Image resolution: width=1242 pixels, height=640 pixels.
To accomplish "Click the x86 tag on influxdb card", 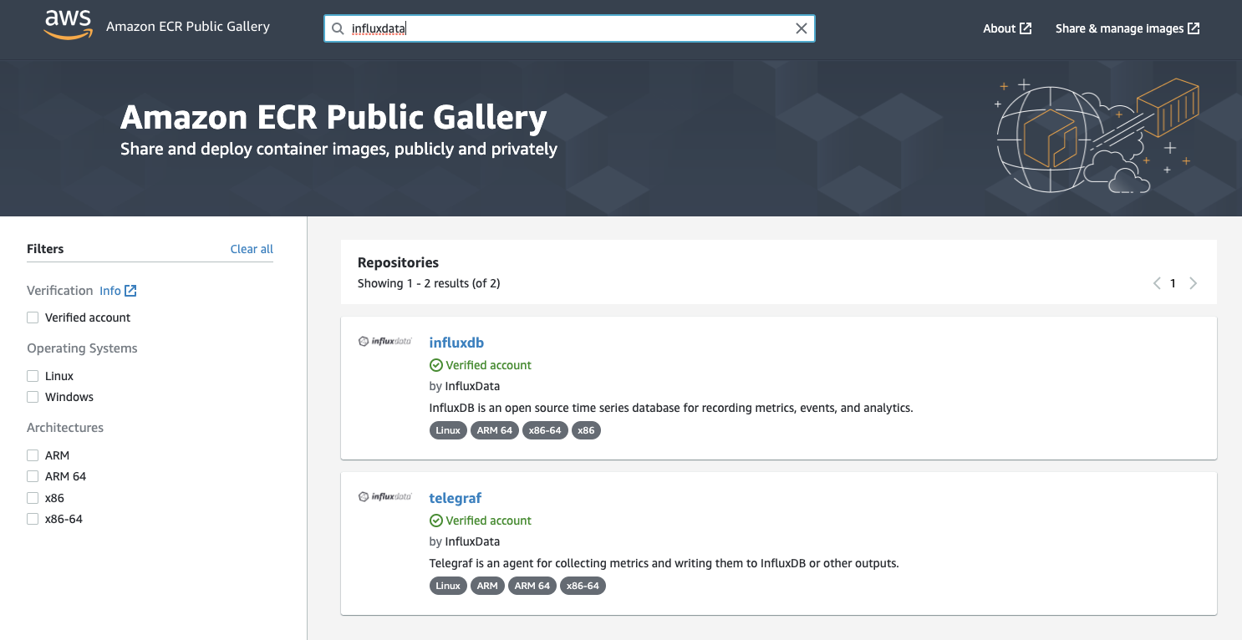I will tap(587, 430).
